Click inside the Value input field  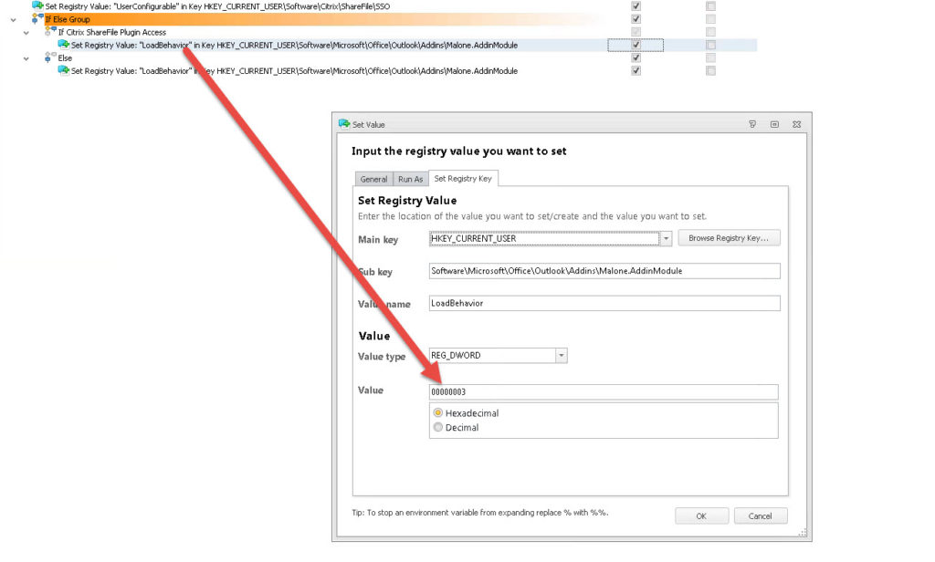[x=603, y=391]
